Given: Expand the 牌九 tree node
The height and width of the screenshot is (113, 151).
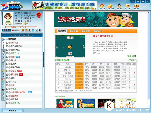Looking at the screenshot, I should click(x=7, y=78).
